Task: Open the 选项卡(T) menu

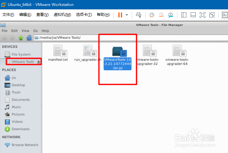Action: 84,15
